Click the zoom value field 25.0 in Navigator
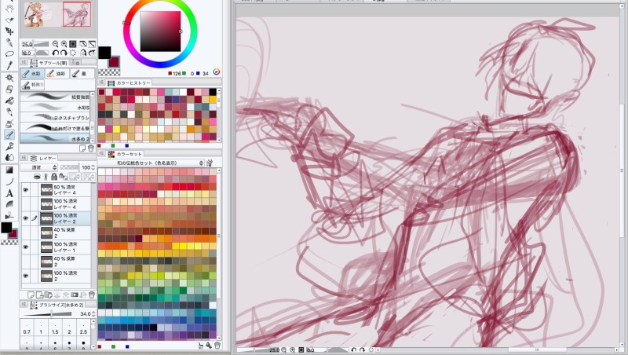Image resolution: width=628 pixels, height=355 pixels. click(27, 44)
